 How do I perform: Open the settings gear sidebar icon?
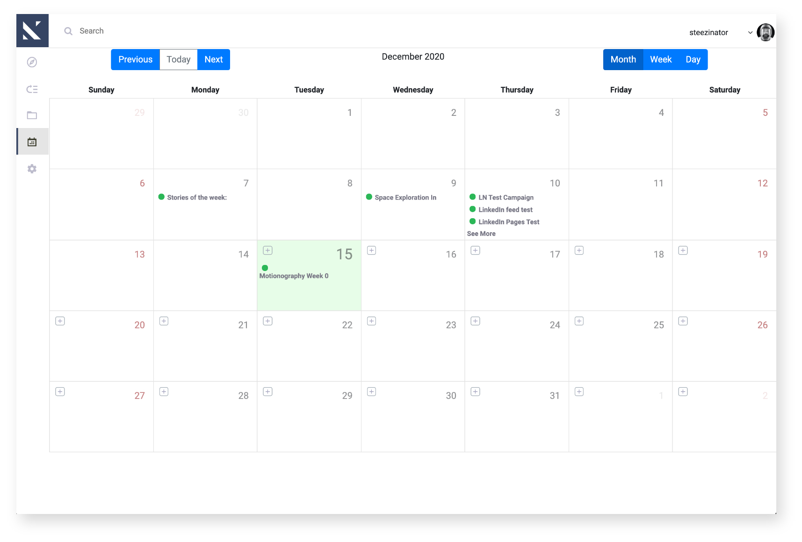pyautogui.click(x=32, y=169)
